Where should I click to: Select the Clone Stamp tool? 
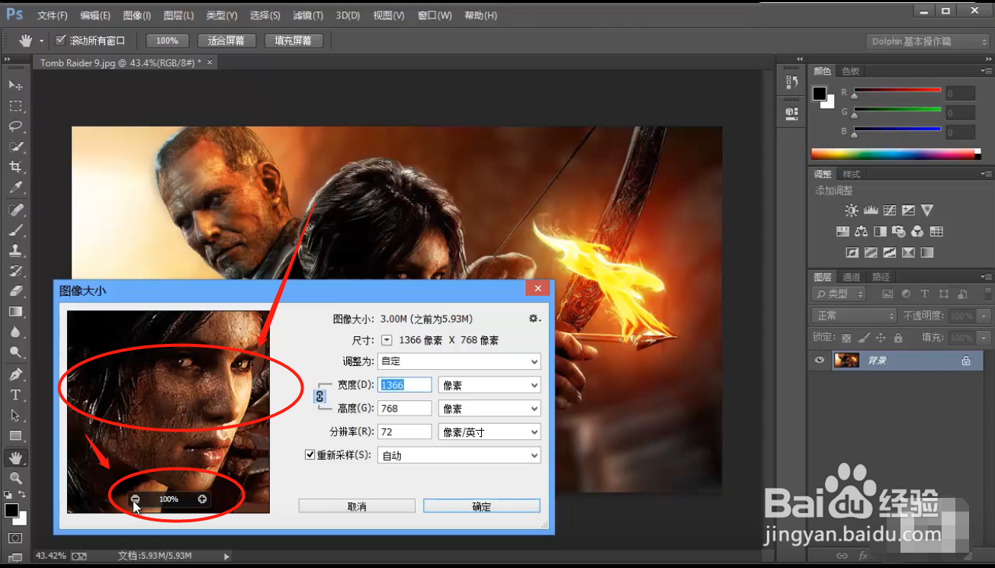(x=15, y=251)
